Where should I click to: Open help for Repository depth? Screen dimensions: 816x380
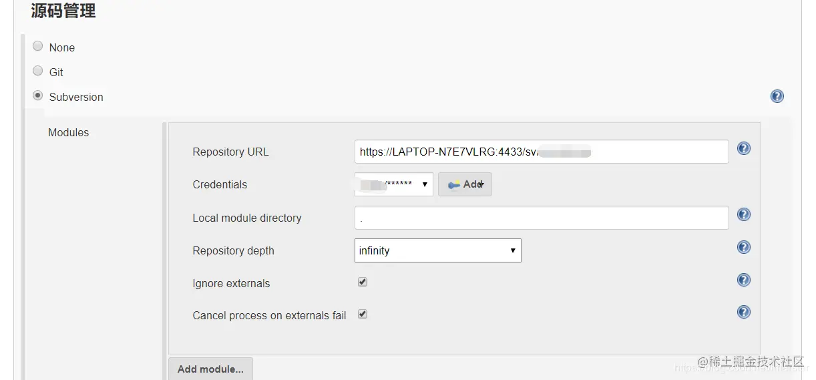coord(743,247)
